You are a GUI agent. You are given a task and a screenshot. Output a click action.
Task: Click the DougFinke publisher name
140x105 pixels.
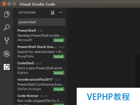pyautogui.click(x=26, y=56)
